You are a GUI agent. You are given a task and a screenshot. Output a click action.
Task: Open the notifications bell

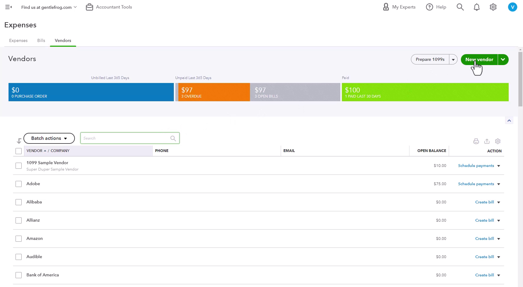click(477, 7)
